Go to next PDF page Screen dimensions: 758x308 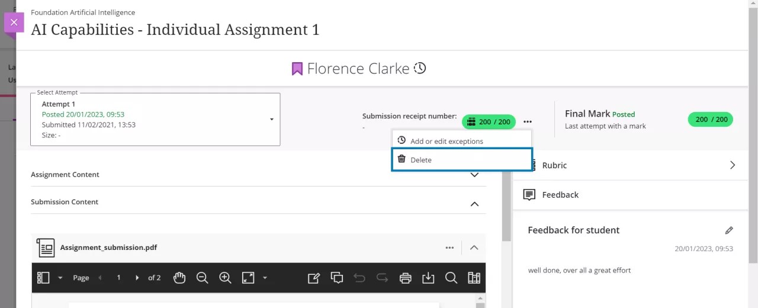[137, 278]
